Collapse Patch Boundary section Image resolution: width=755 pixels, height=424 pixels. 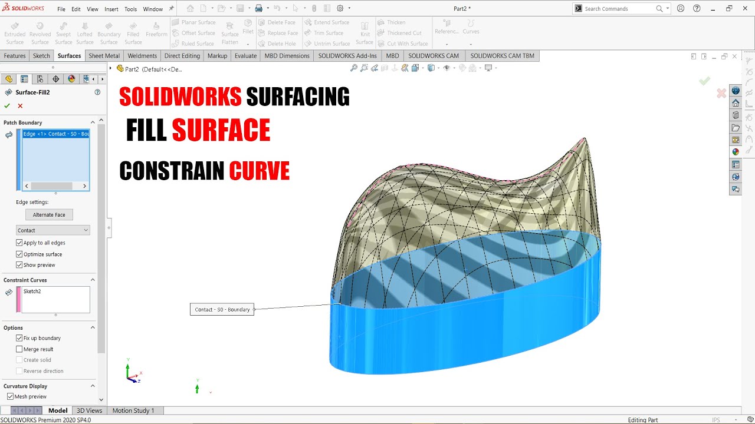click(x=93, y=122)
